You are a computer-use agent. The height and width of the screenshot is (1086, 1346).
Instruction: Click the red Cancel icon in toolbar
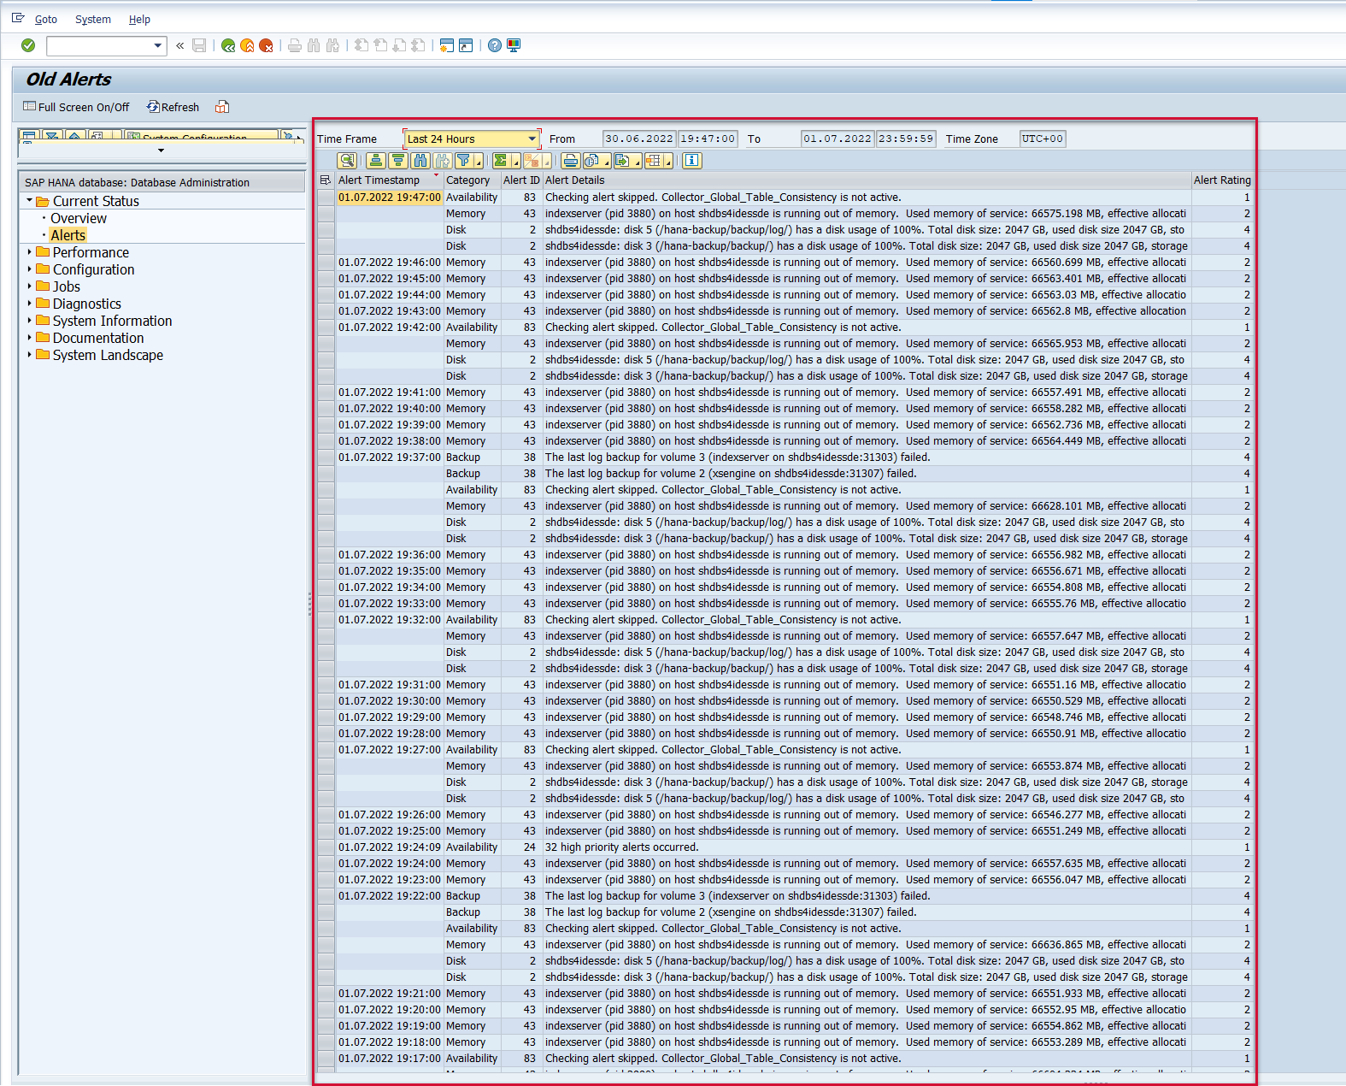tap(266, 46)
